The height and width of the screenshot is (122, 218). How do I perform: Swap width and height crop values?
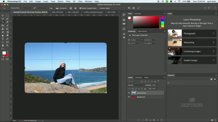coord(34,8)
